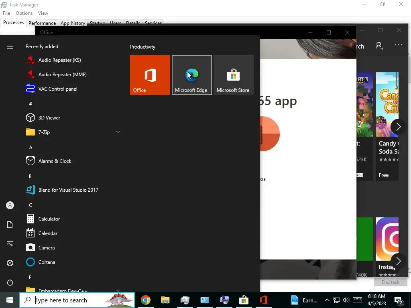Open Documents from the Start sidebar

[10, 225]
